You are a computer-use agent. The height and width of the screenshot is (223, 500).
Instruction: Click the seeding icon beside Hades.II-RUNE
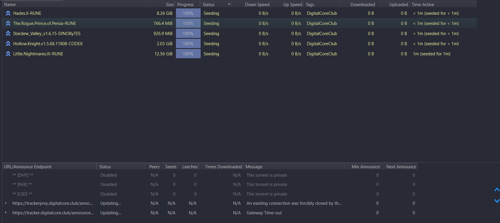click(8, 13)
